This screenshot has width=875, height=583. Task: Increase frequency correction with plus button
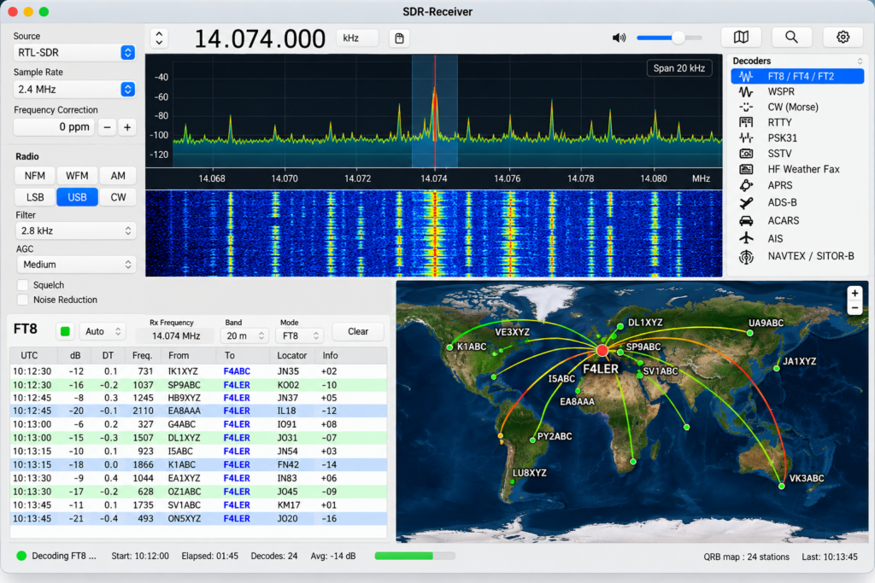pyautogui.click(x=127, y=127)
